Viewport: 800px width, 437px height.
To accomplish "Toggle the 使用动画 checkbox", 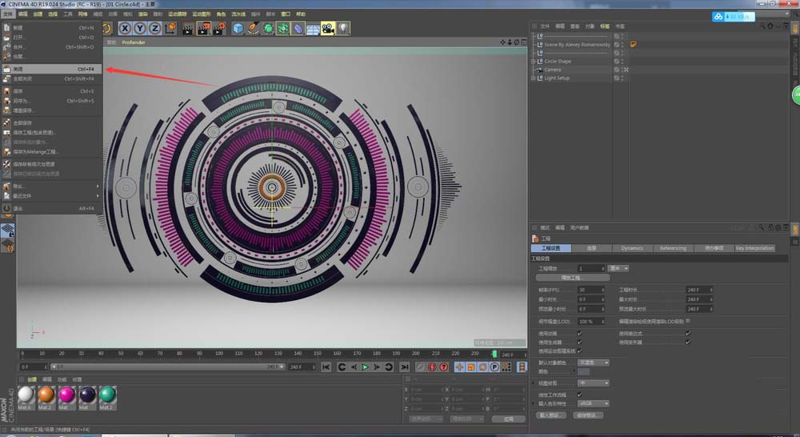I will coord(579,333).
